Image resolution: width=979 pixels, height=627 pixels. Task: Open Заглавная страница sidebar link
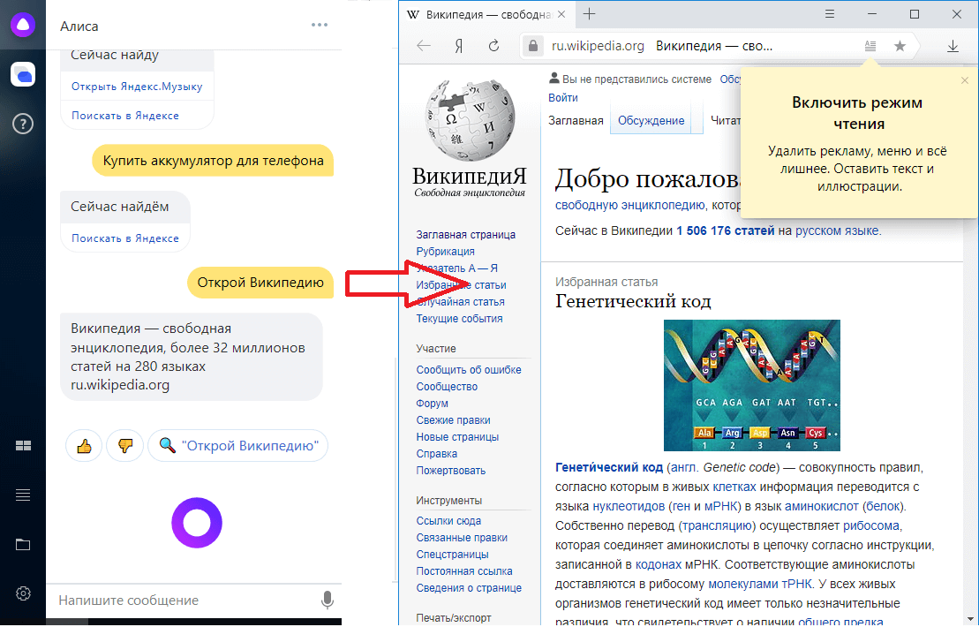click(x=466, y=235)
